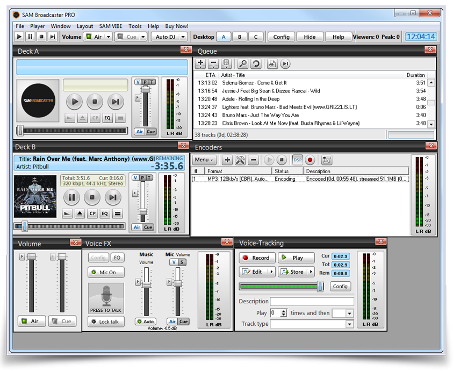Image resolution: width=453 pixels, height=371 pixels.
Task: Click the red record icon in Encoders
Action: (310, 160)
